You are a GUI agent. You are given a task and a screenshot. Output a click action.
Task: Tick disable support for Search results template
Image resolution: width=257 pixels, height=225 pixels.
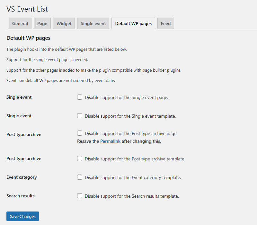(79, 196)
